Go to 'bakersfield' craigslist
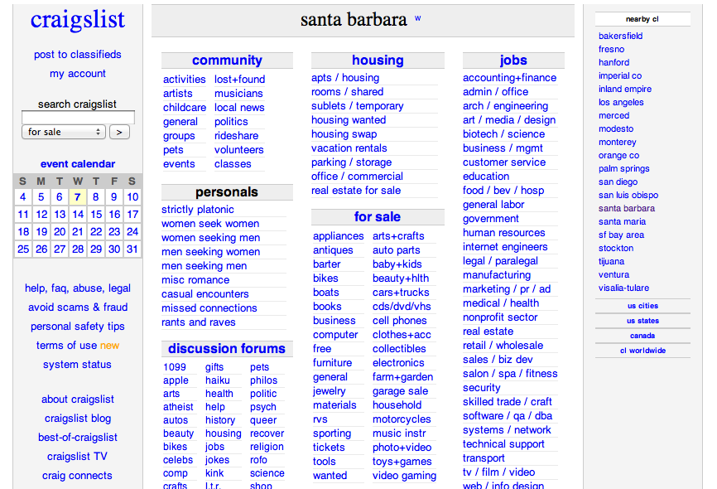The height and width of the screenshot is (489, 717). pos(620,36)
